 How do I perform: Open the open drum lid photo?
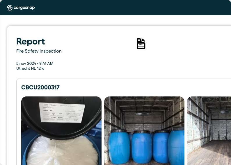click(x=61, y=131)
